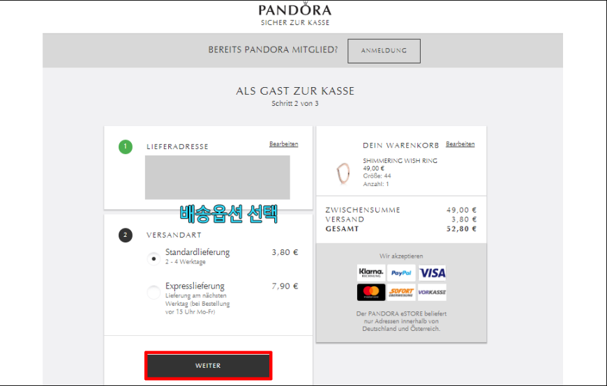Click the dark step 2 circle

(126, 236)
